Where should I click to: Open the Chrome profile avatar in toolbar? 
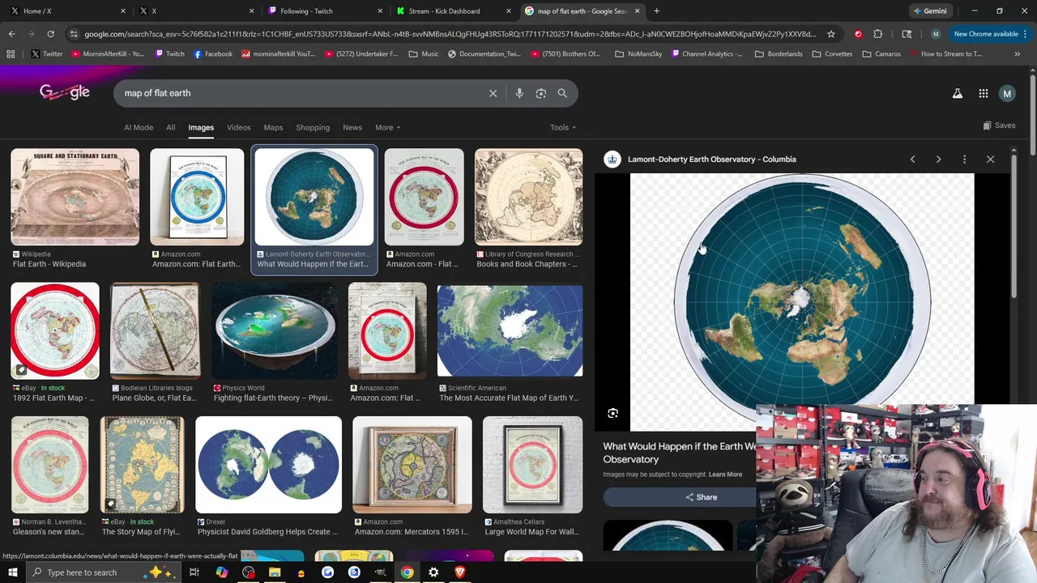pos(936,34)
